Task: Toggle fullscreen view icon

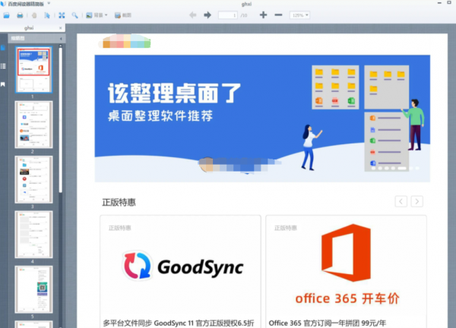Action: coord(62,15)
